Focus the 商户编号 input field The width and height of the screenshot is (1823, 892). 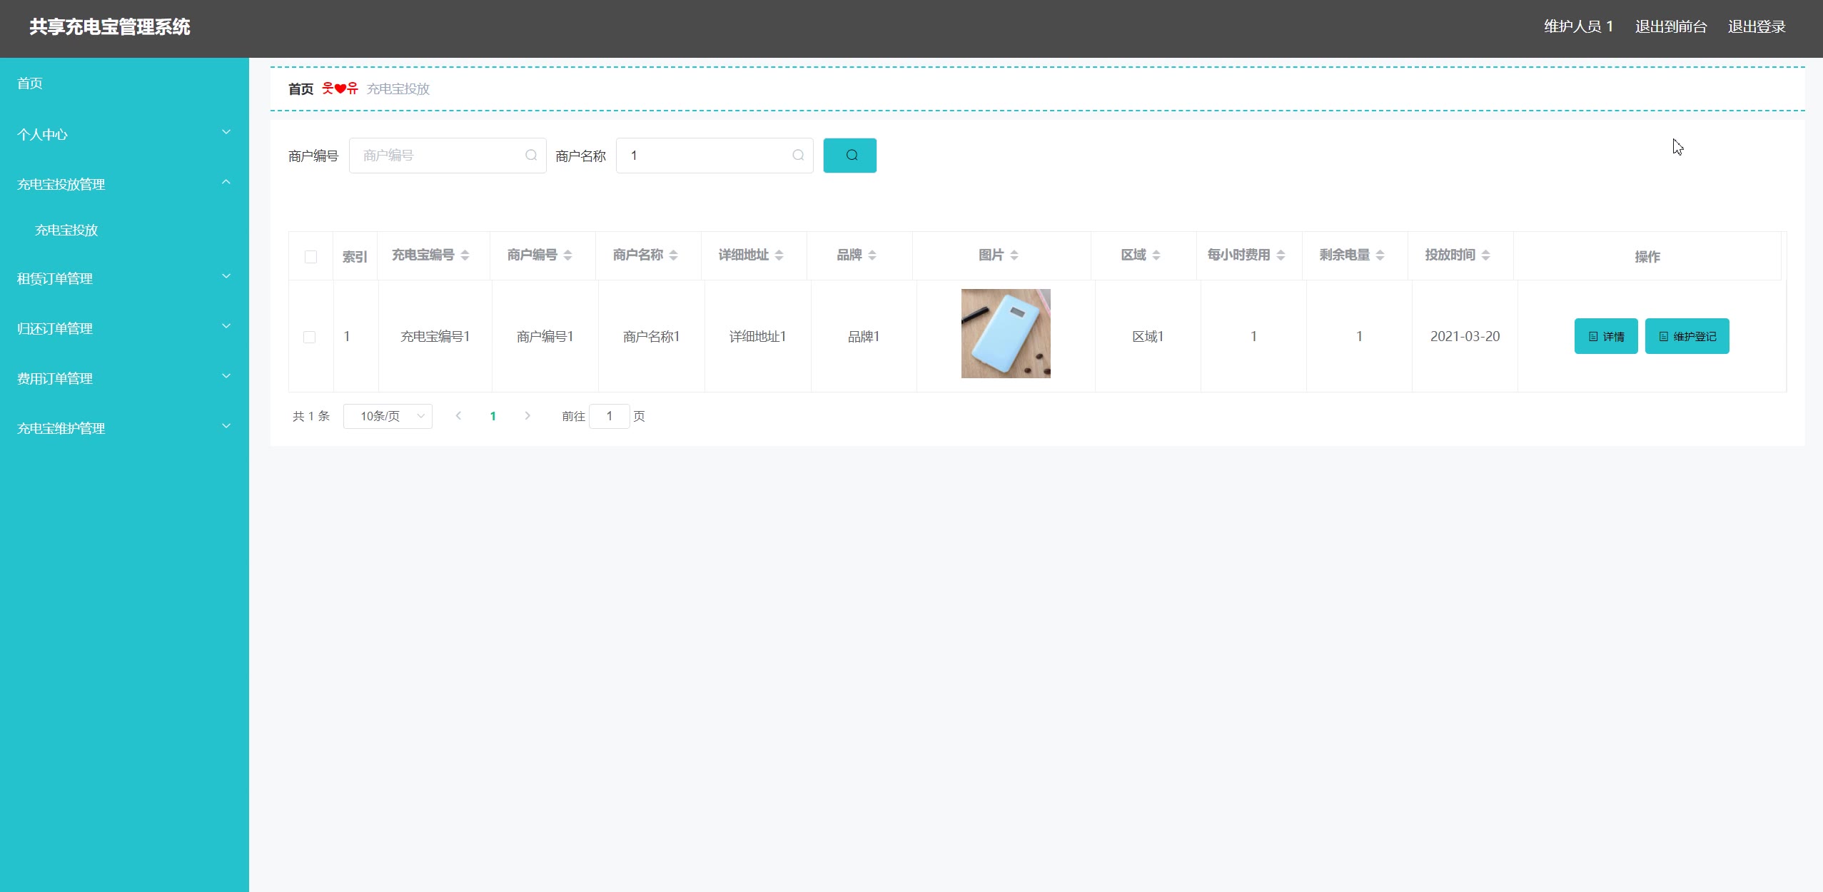click(x=448, y=156)
